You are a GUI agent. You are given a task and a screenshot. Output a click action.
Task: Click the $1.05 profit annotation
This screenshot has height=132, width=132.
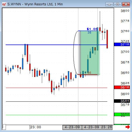point(92,29)
